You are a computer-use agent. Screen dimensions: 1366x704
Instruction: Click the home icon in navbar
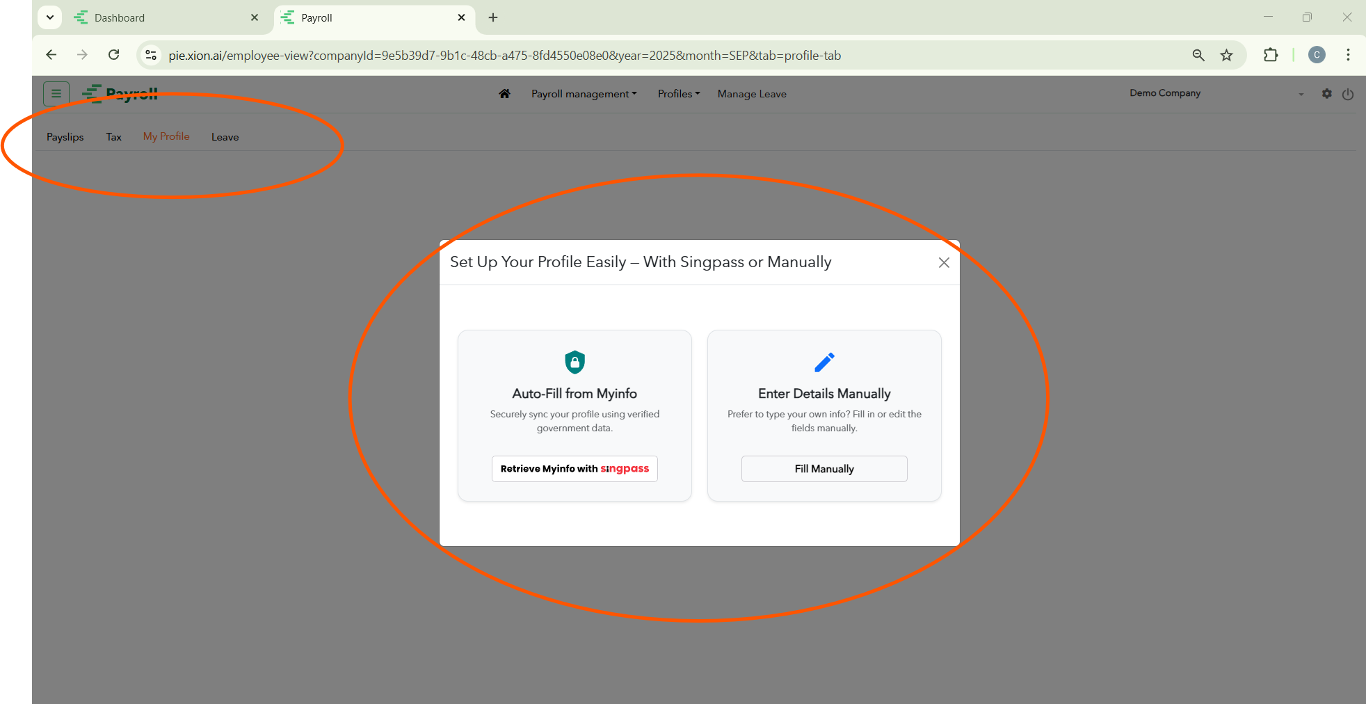504,94
